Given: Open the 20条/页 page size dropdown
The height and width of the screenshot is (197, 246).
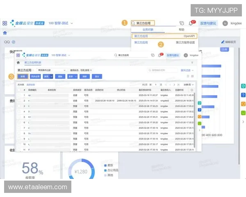Looking at the screenshot, I should 189,85.
